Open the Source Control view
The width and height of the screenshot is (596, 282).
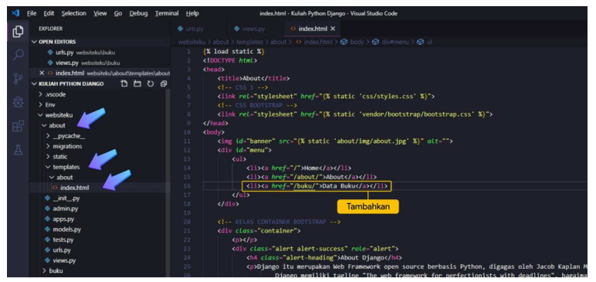tap(18, 79)
